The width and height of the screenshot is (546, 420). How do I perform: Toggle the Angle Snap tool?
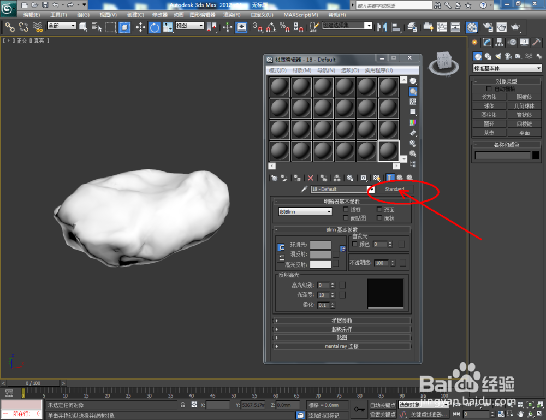tap(271, 27)
